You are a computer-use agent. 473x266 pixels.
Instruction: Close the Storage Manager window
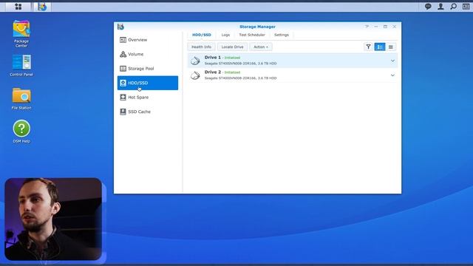coord(394,27)
